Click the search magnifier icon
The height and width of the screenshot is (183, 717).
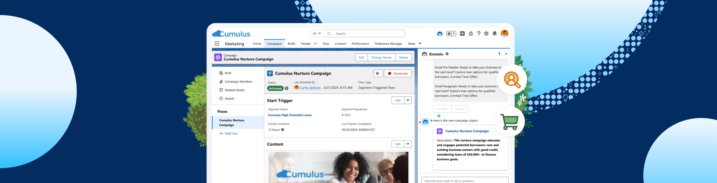[329, 33]
